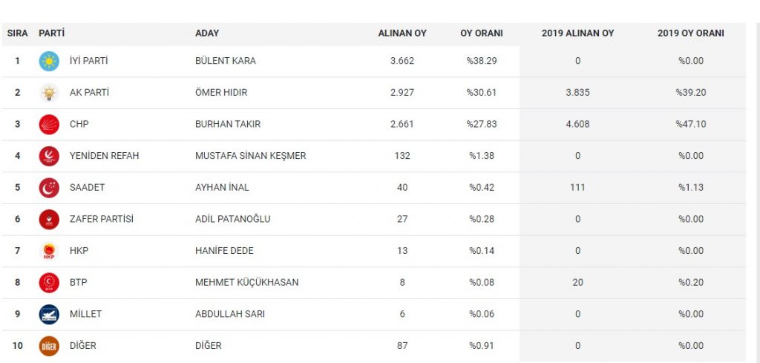Image resolution: width=760 pixels, height=363 pixels.
Task: Click the Millet party logo
Action: [49, 314]
